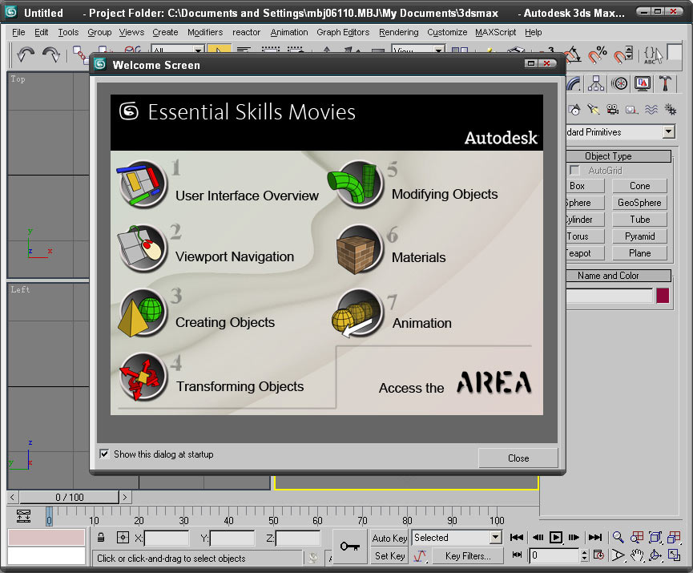Open the Utilities hammer panel tab
This screenshot has height=573, width=693.
pos(665,83)
